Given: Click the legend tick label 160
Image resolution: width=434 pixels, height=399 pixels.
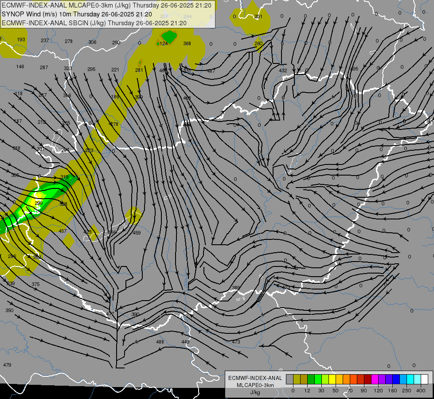Looking at the screenshot, I should [x=392, y=391].
